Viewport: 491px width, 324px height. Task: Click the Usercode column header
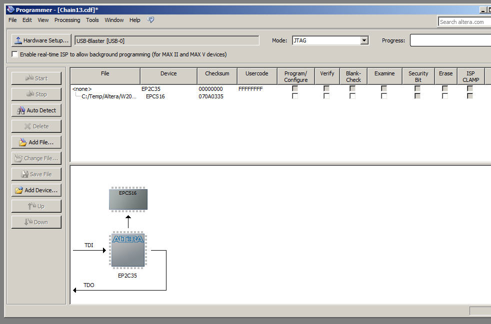click(x=257, y=76)
